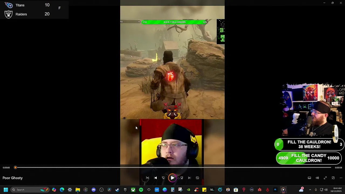Click the 'Poor Ghosty' video title
Image resolution: width=345 pixels, height=194 pixels.
tap(13, 178)
